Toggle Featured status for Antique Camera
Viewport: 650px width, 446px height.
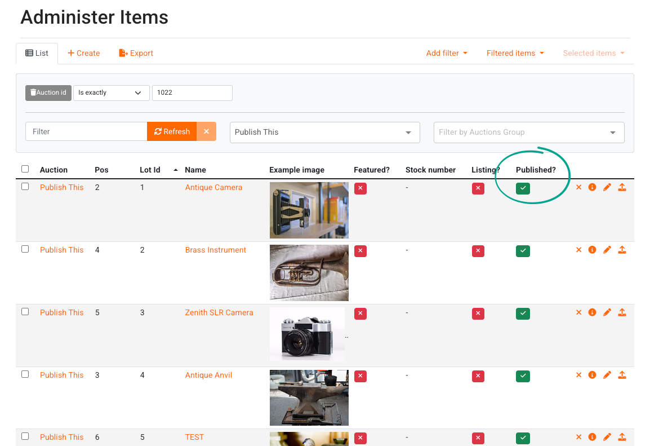click(360, 188)
